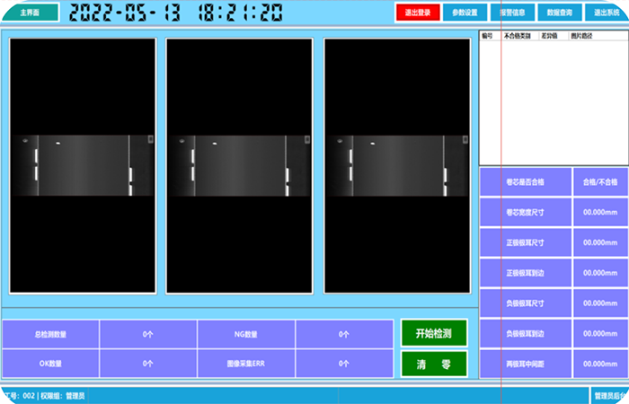This screenshot has height=404, width=629.
Task: Click the 管理员后台 status bar item
Action: point(609,395)
